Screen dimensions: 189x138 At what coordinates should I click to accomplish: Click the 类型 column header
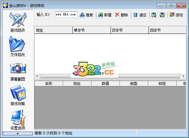[x=134, y=83]
